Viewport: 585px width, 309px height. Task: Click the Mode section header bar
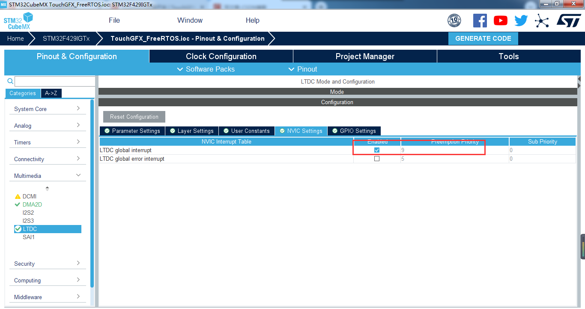(x=337, y=92)
